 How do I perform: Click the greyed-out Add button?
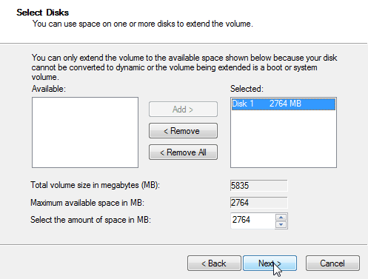(x=183, y=110)
